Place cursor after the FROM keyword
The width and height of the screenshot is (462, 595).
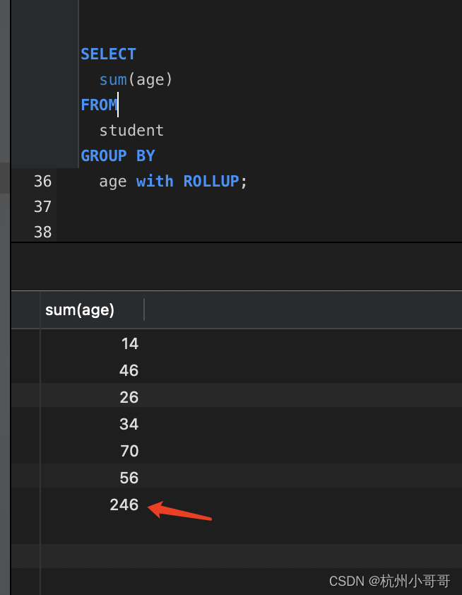tap(119, 105)
